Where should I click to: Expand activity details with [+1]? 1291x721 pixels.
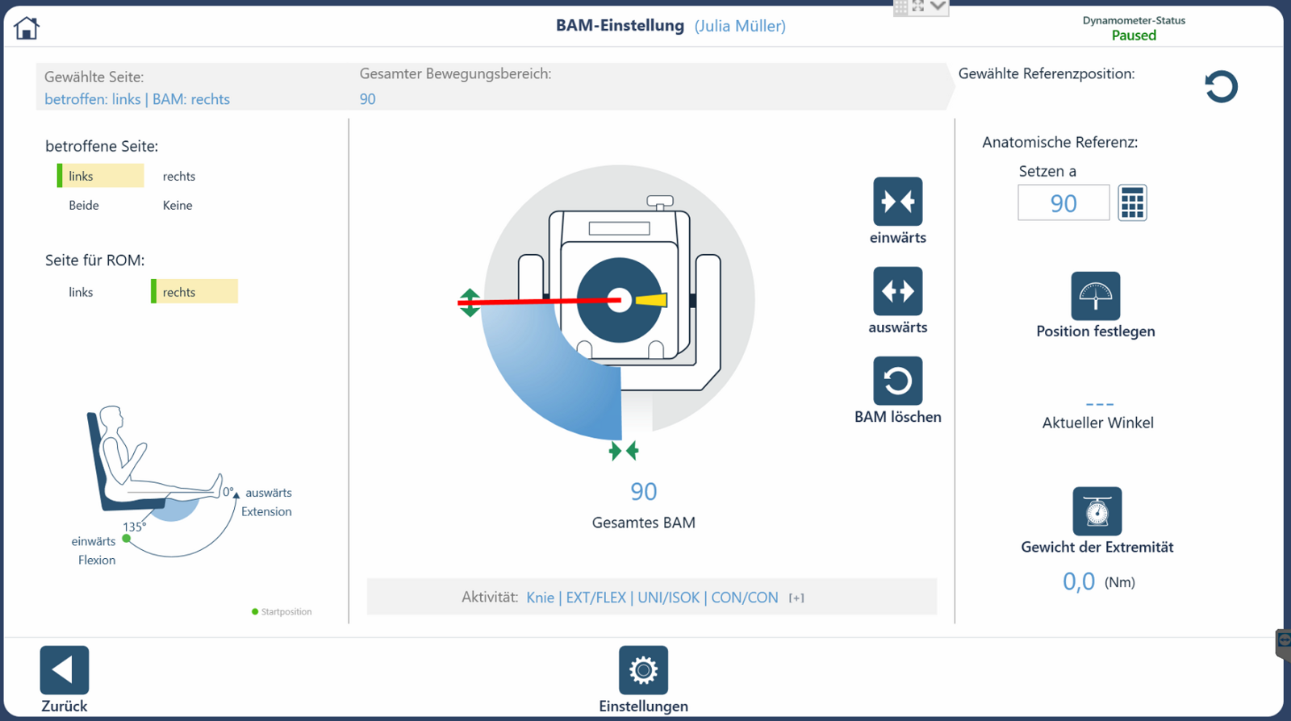point(796,598)
